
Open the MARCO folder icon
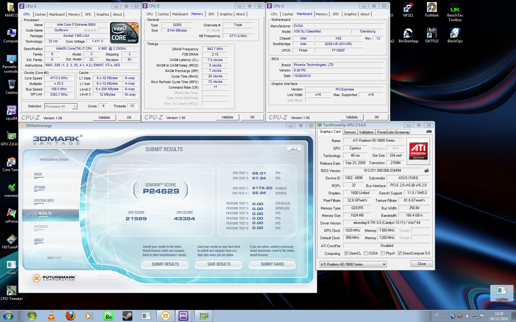coord(11,10)
